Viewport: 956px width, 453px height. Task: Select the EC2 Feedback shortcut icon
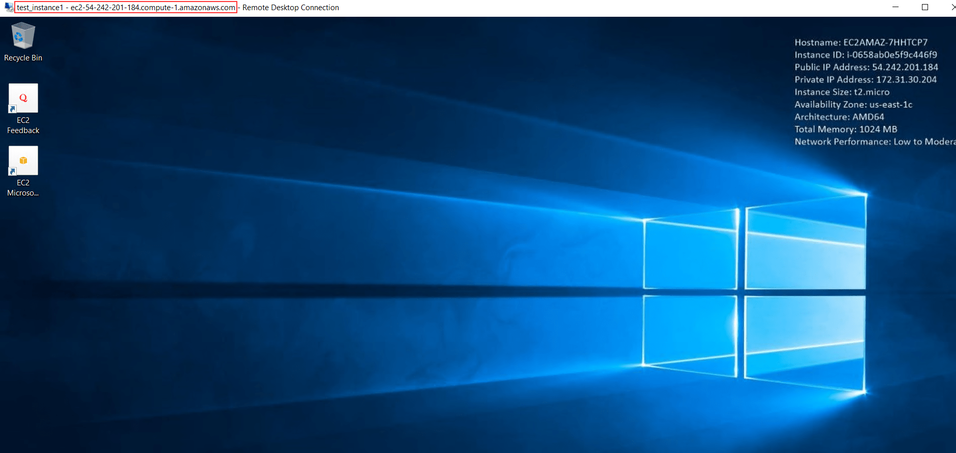tap(23, 98)
